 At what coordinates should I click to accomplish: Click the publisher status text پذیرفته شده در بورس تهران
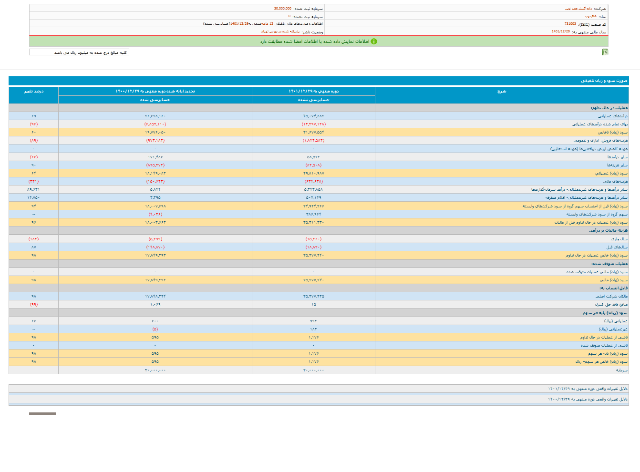click(x=280, y=31)
